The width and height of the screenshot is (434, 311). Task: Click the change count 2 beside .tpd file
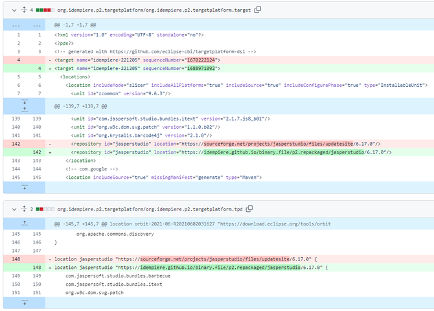(x=32, y=209)
